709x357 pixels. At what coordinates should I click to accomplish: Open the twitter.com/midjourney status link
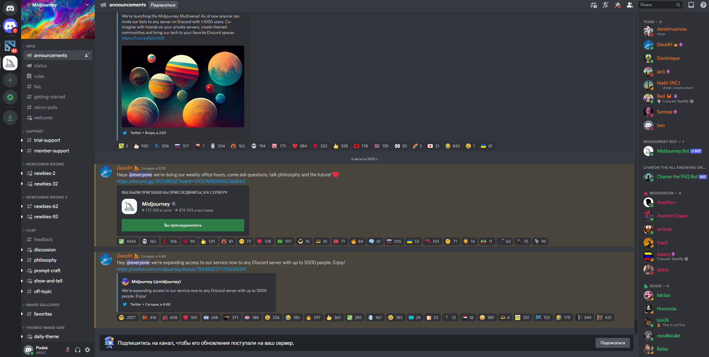pos(181,269)
